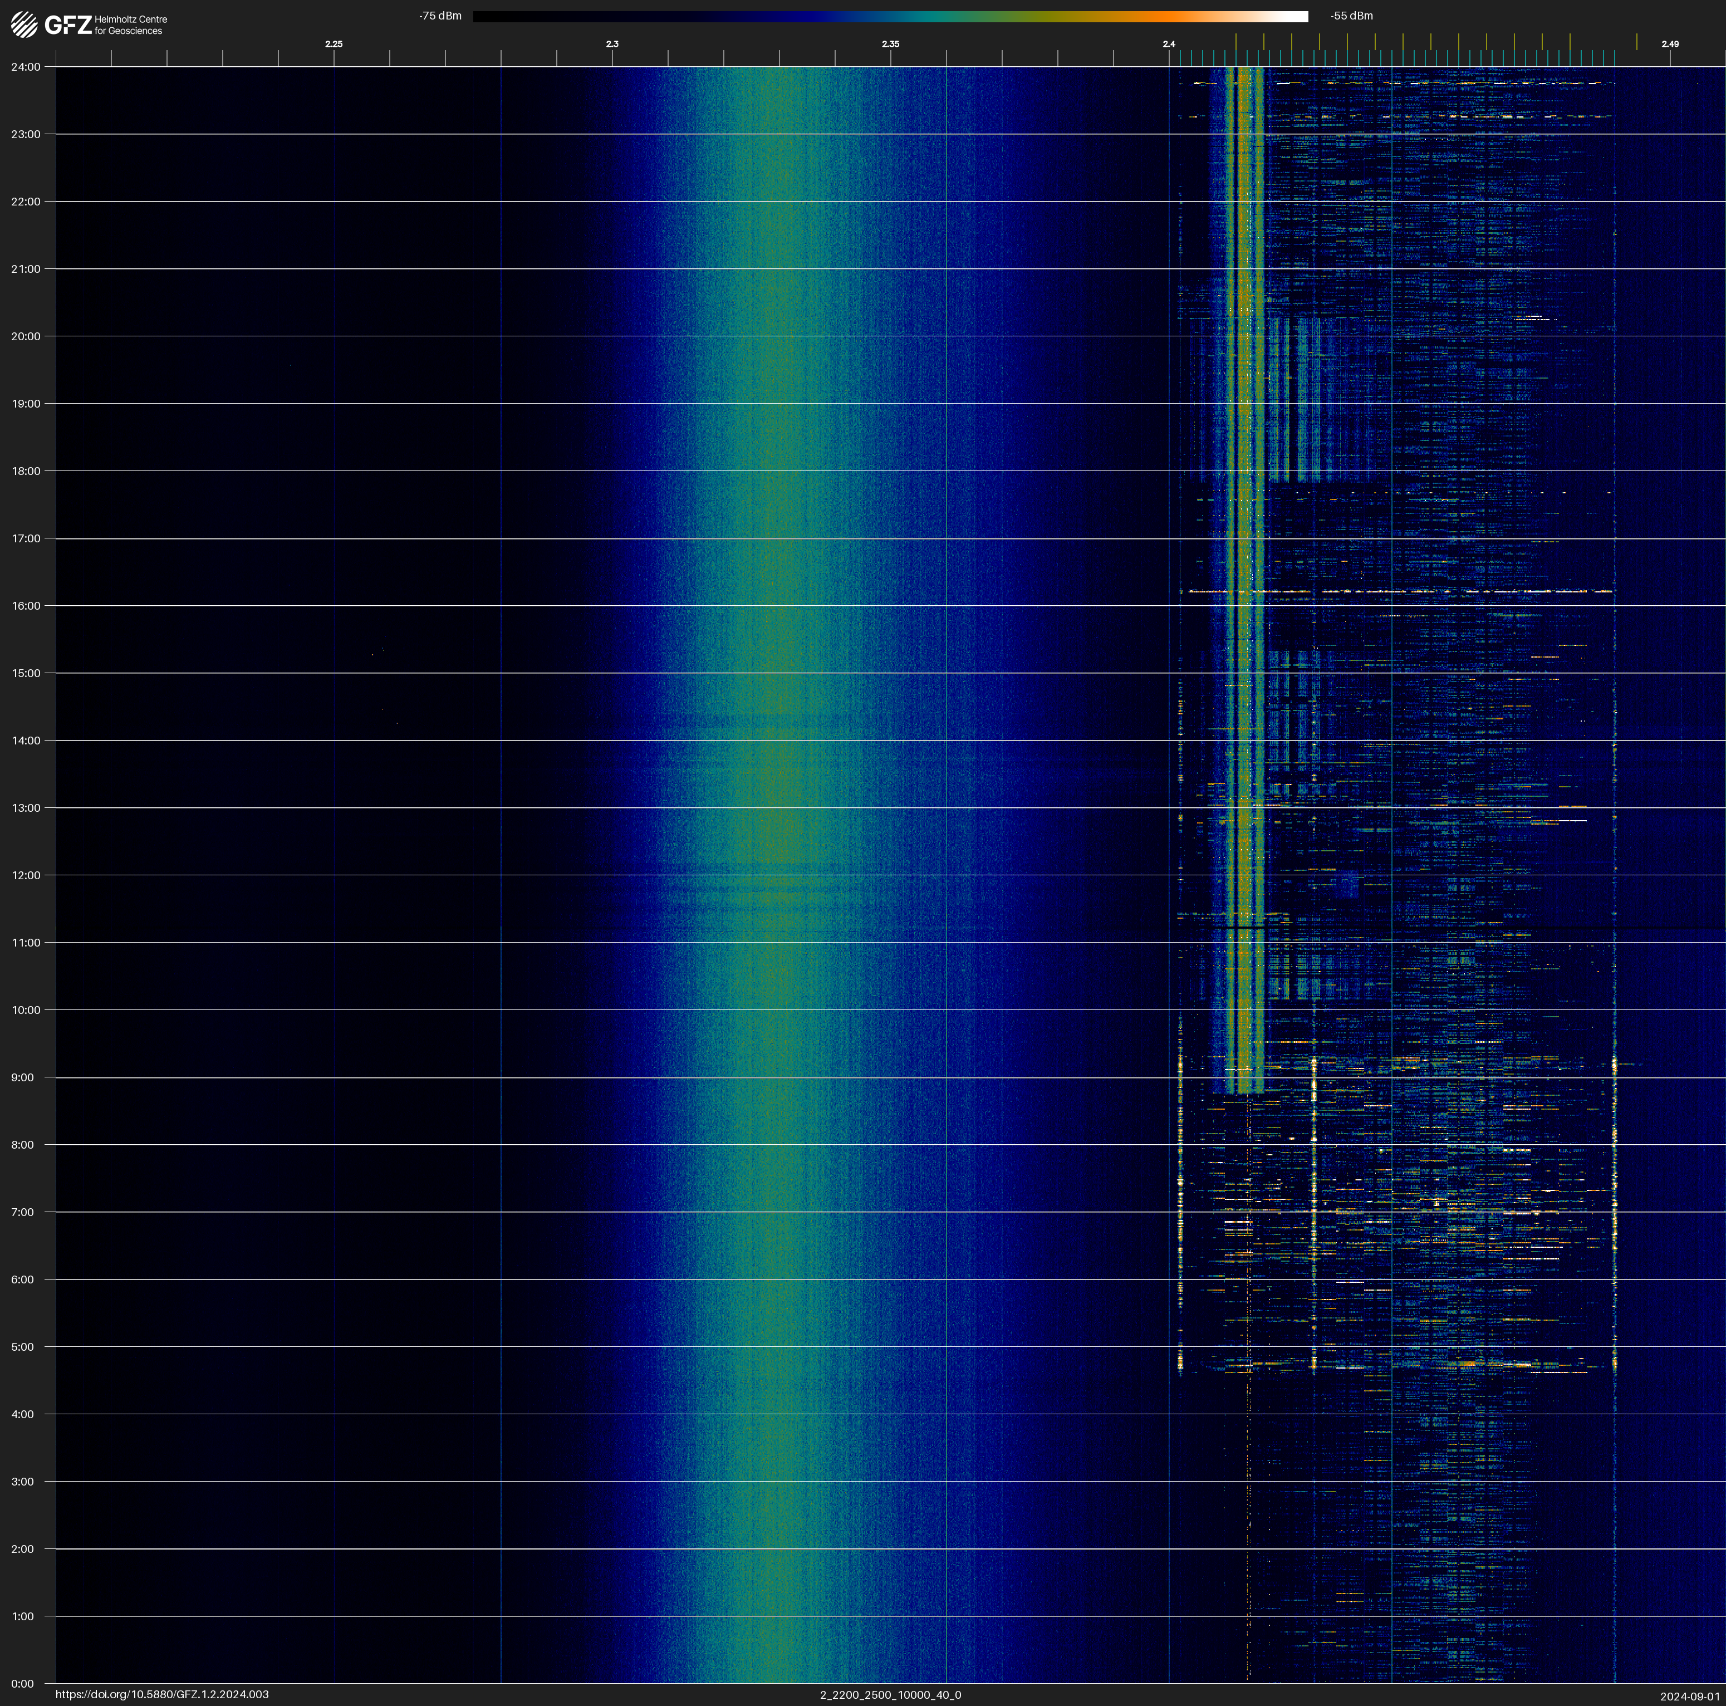This screenshot has height=1706, width=1726.
Task: Click the GFZ striped globe logo
Action: (x=24, y=25)
